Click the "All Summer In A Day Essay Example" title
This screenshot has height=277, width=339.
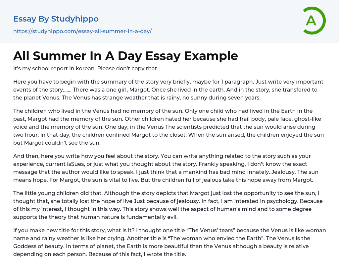(x=125, y=56)
